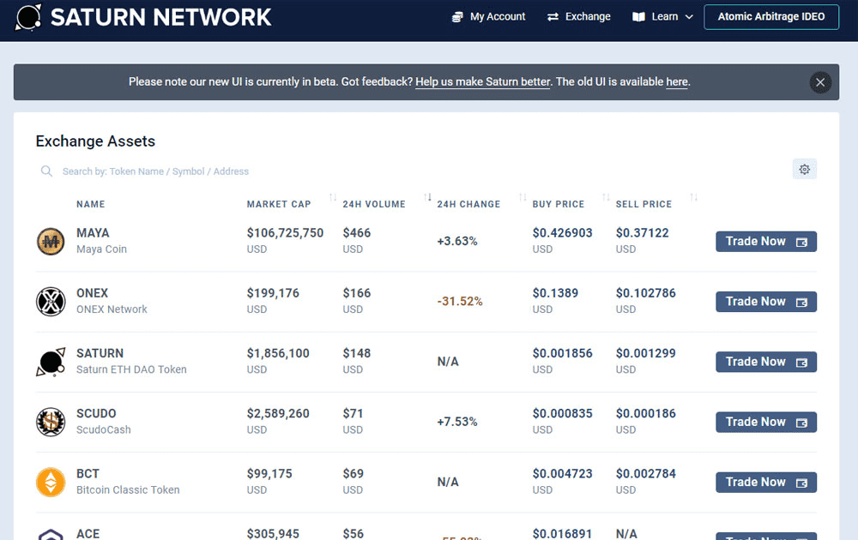The width and height of the screenshot is (858, 540).
Task: Select the Saturn ETH DAO Token icon
Action: pos(51,361)
